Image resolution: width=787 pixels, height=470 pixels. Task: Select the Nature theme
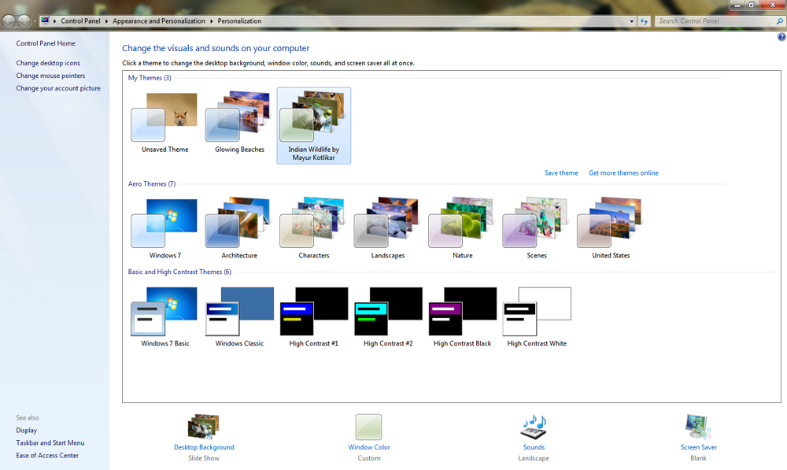click(x=462, y=228)
